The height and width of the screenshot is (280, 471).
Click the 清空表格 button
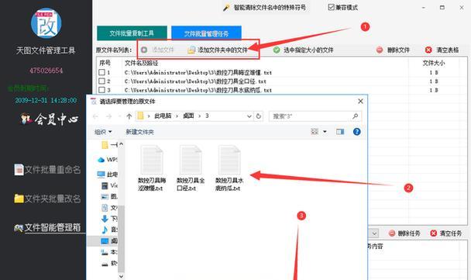click(x=442, y=50)
